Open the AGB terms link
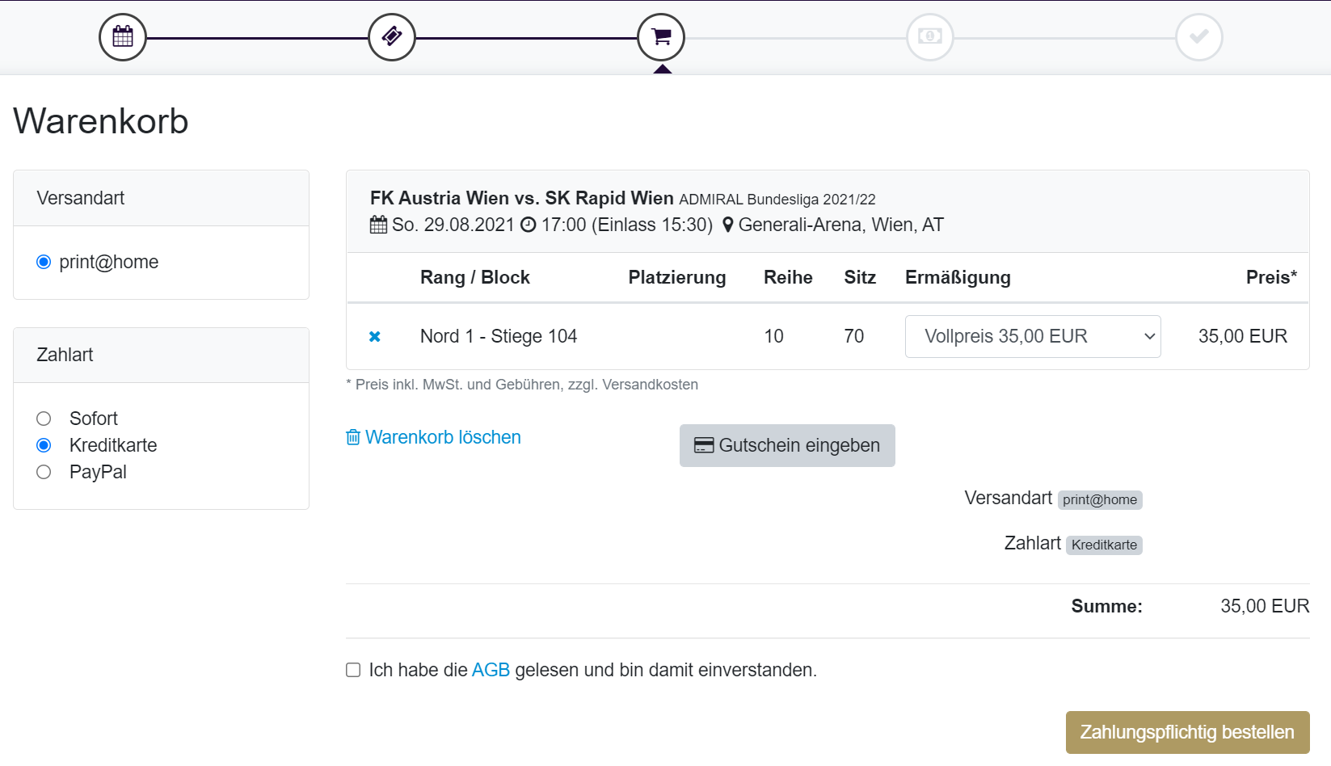The image size is (1331, 766). (491, 670)
